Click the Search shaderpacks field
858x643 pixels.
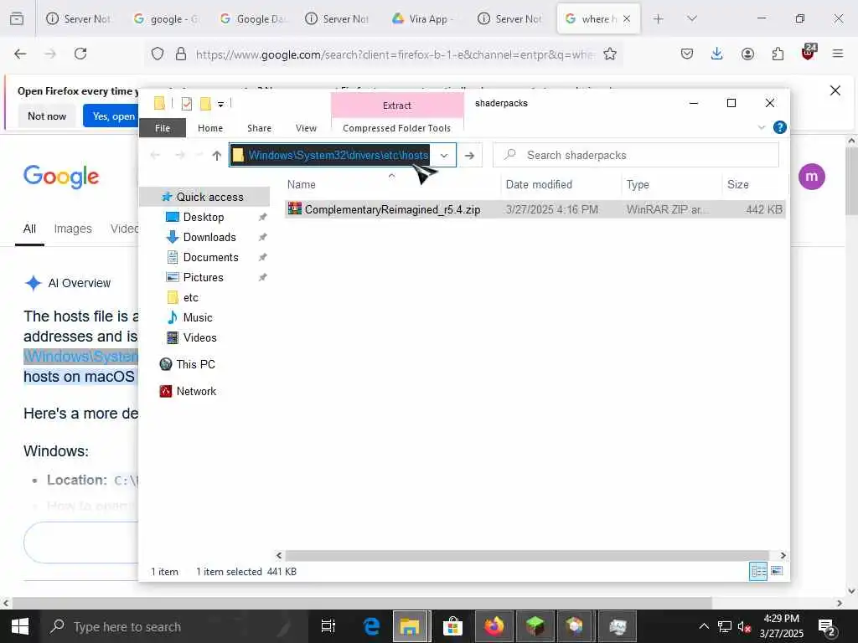636,155
